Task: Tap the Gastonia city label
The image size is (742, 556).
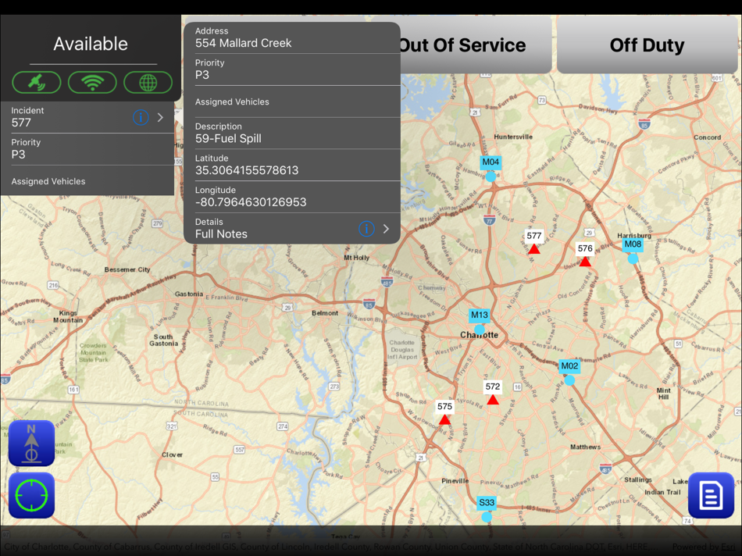Action: (189, 294)
